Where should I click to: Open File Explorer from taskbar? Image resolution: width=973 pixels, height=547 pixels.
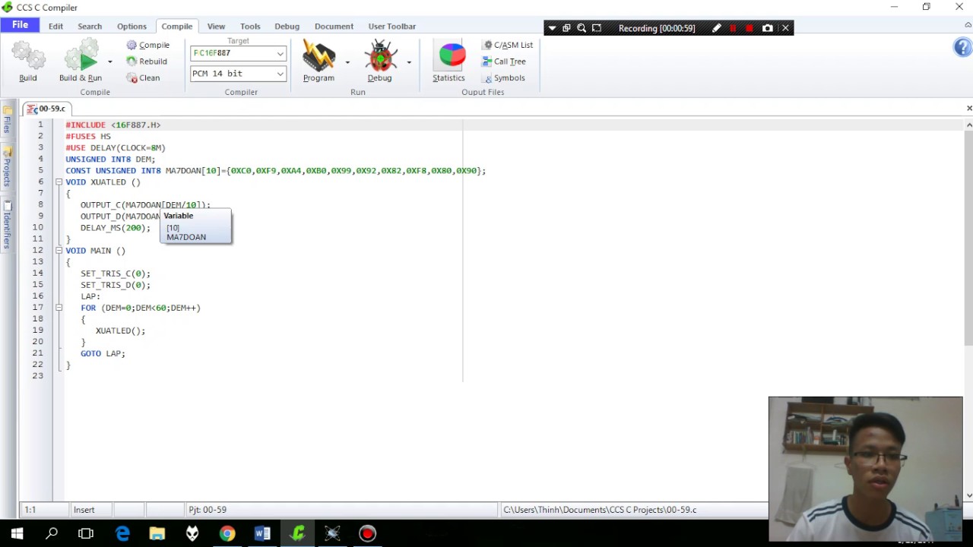point(157,533)
